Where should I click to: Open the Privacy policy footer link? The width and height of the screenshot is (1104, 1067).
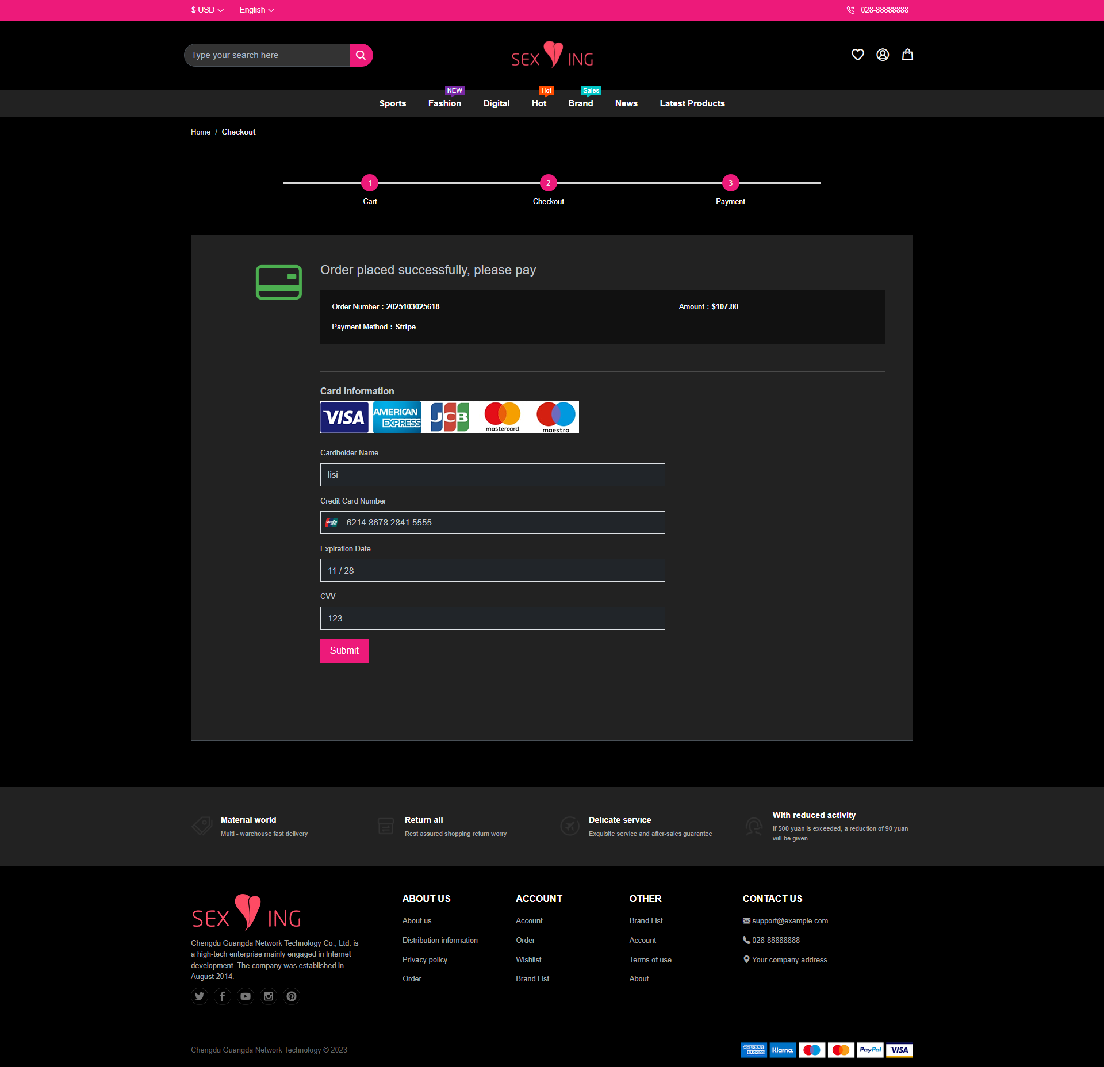[x=424, y=959]
